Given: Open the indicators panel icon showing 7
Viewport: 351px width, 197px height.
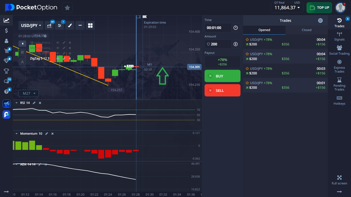Looking at the screenshot, I should point(60,25).
